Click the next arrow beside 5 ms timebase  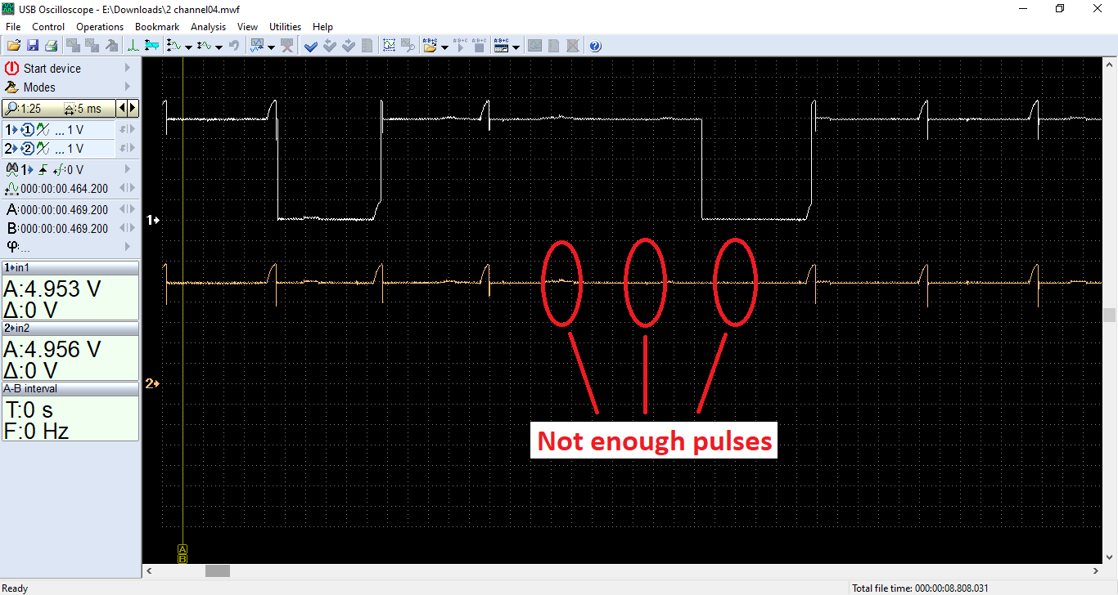[132, 108]
